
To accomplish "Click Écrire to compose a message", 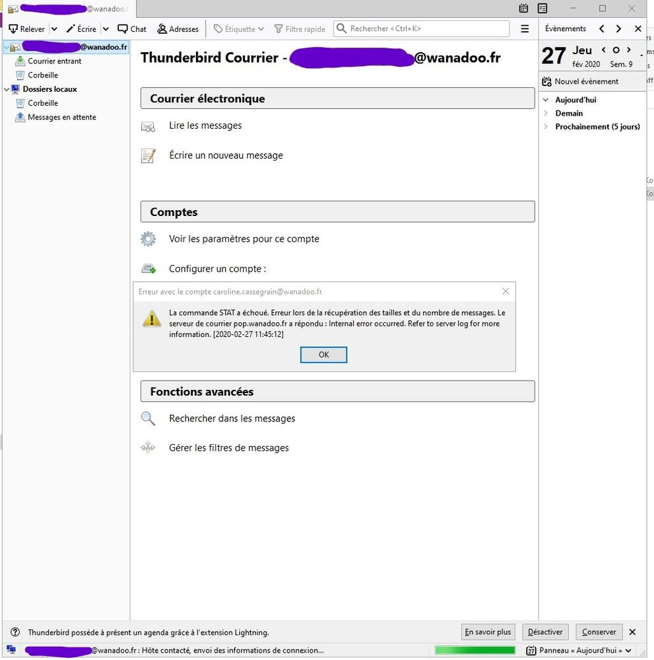I will click(x=81, y=29).
